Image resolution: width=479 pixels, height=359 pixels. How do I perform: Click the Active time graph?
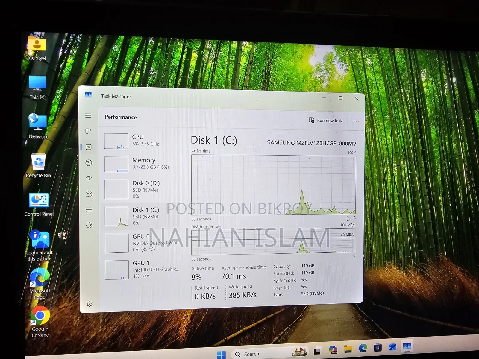click(274, 185)
